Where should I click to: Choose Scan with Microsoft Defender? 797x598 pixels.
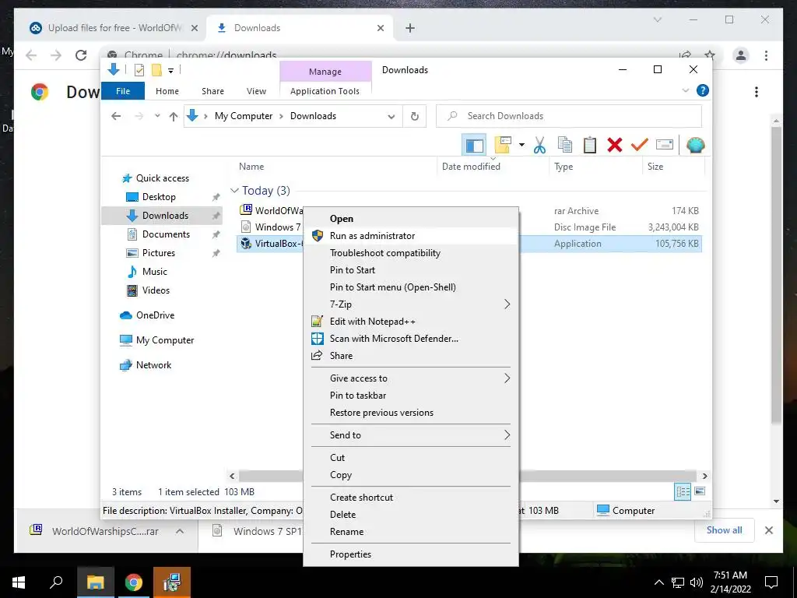[x=411, y=339]
